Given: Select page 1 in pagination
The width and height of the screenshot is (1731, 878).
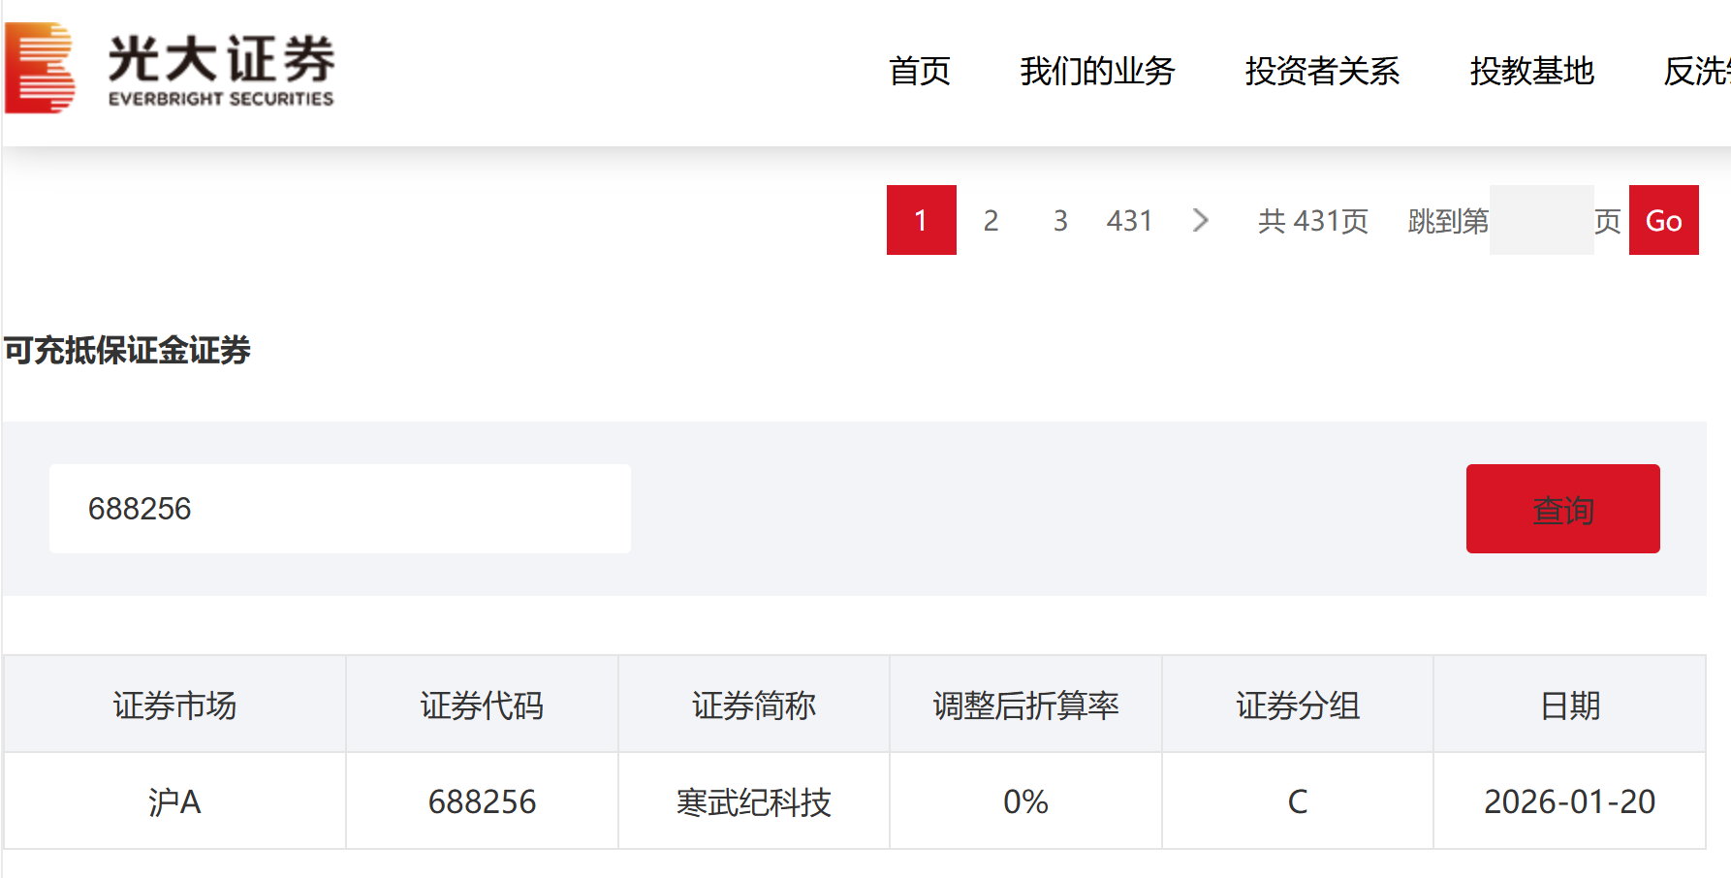Looking at the screenshot, I should point(921,220).
